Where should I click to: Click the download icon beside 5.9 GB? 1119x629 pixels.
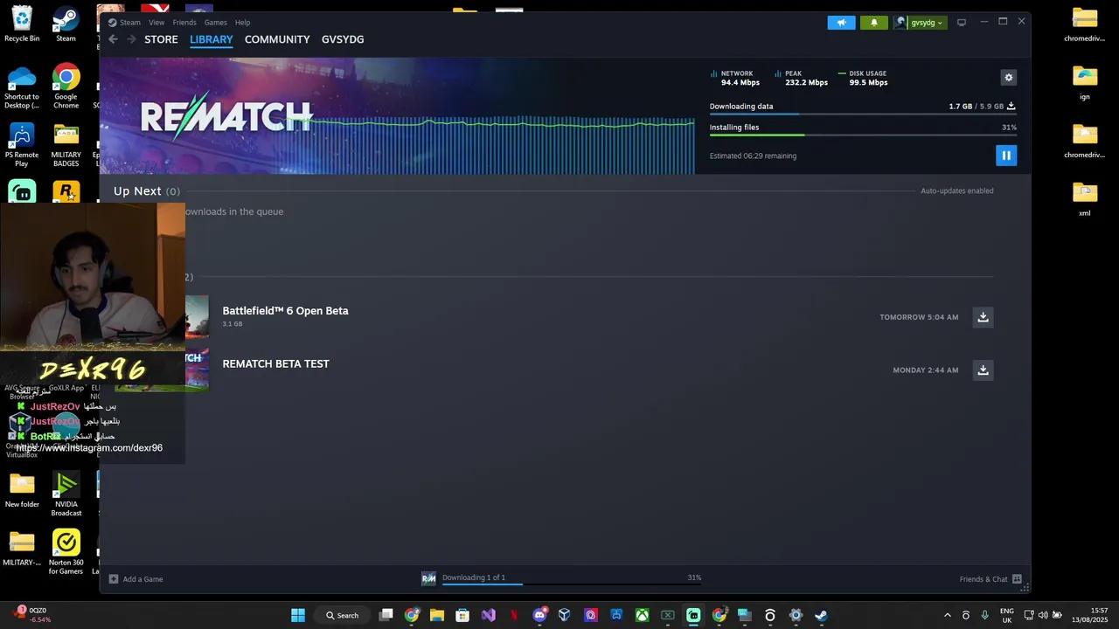pos(1011,106)
